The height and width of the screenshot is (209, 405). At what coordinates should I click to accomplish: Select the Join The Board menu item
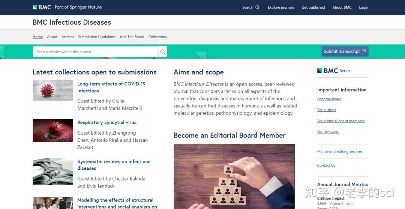pyautogui.click(x=132, y=37)
